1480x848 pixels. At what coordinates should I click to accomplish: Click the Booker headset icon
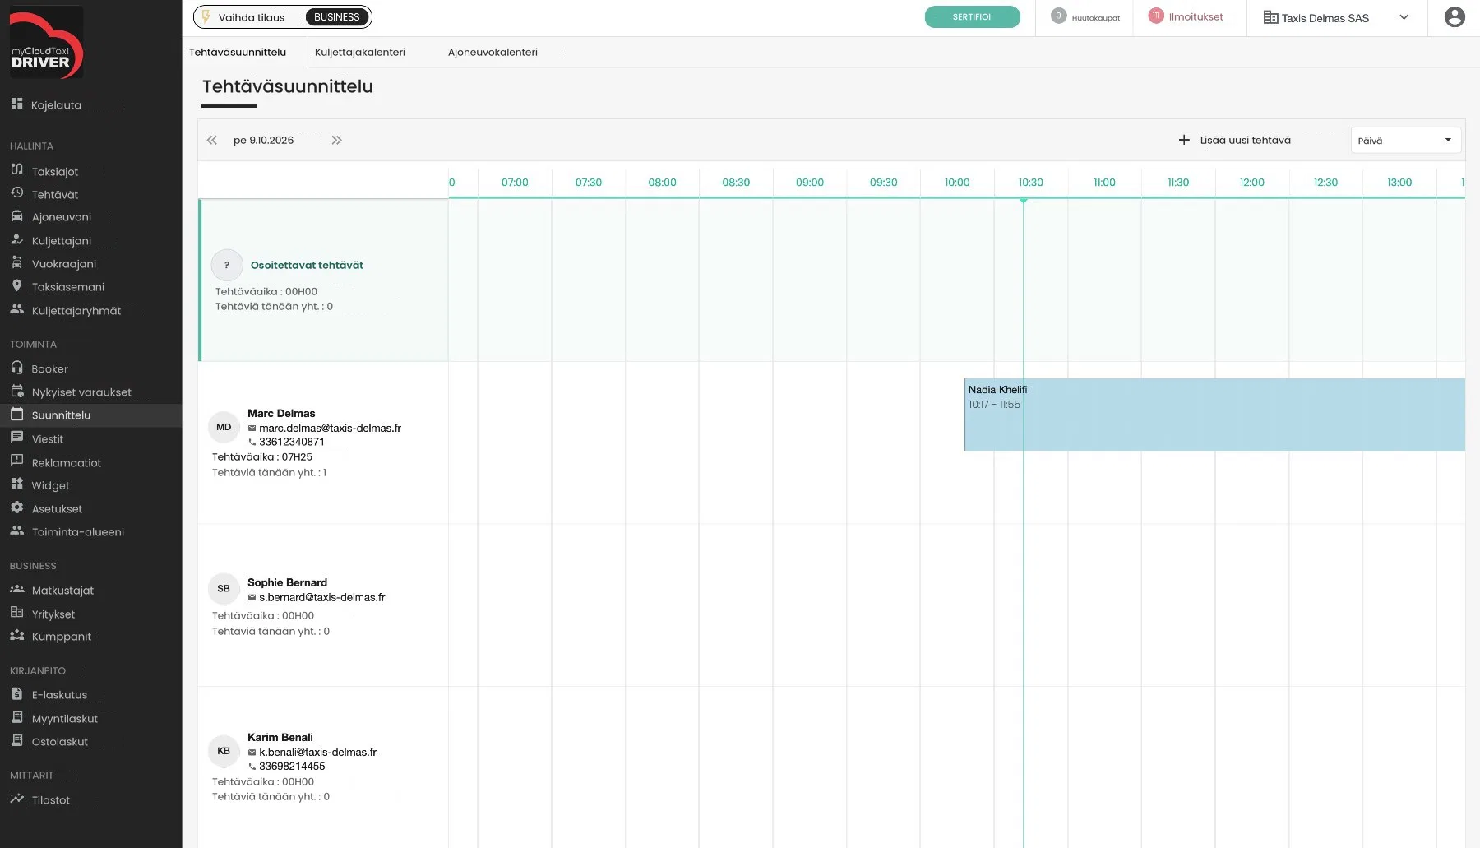coord(16,368)
